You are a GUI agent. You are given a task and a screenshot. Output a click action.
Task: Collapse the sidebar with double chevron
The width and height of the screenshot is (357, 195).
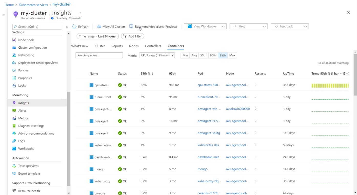(x=67, y=27)
